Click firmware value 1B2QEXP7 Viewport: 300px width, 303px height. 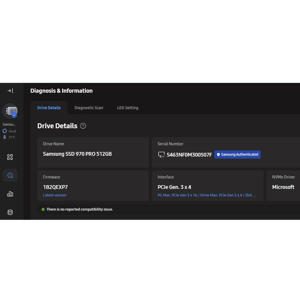[x=55, y=187]
